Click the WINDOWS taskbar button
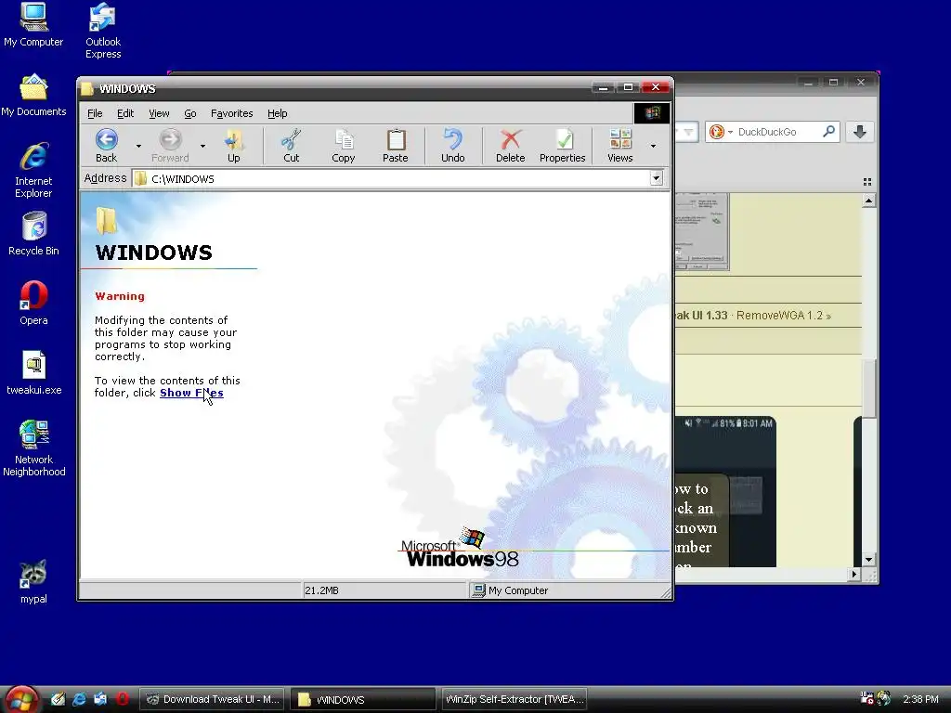The width and height of the screenshot is (951, 713). 363,699
